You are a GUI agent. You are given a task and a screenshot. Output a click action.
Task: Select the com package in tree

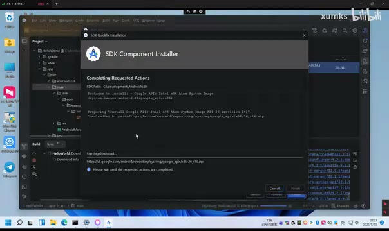click(70, 99)
